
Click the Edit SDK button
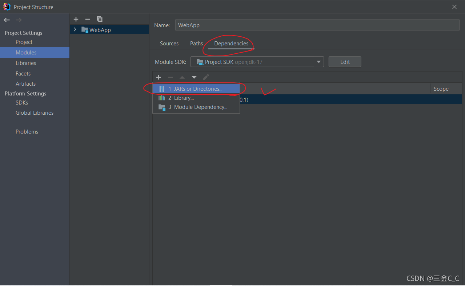coord(345,62)
